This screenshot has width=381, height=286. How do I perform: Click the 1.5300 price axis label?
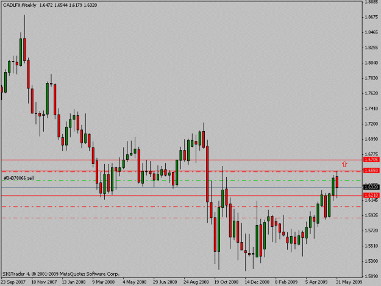point(371,261)
